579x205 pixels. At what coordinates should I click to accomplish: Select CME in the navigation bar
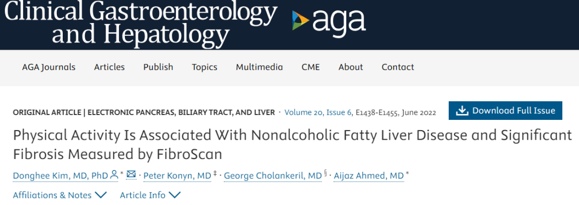click(x=310, y=67)
